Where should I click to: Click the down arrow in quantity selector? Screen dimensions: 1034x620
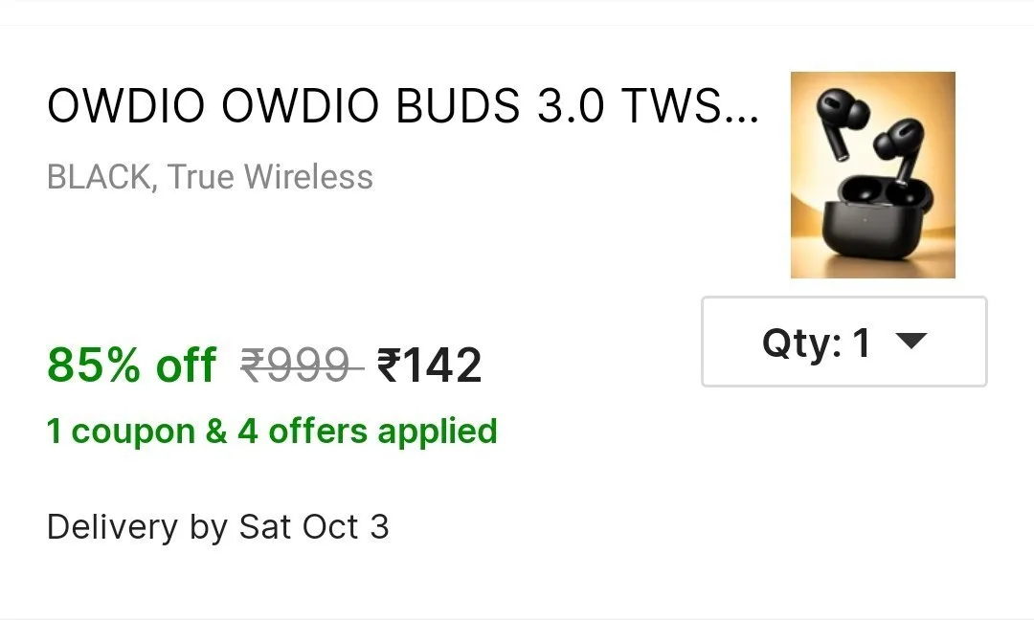912,341
